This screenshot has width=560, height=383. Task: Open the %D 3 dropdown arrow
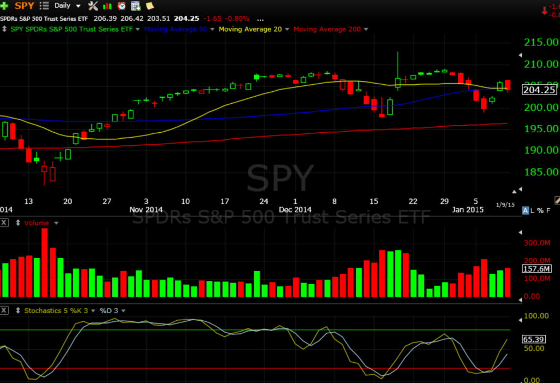[x=123, y=311]
